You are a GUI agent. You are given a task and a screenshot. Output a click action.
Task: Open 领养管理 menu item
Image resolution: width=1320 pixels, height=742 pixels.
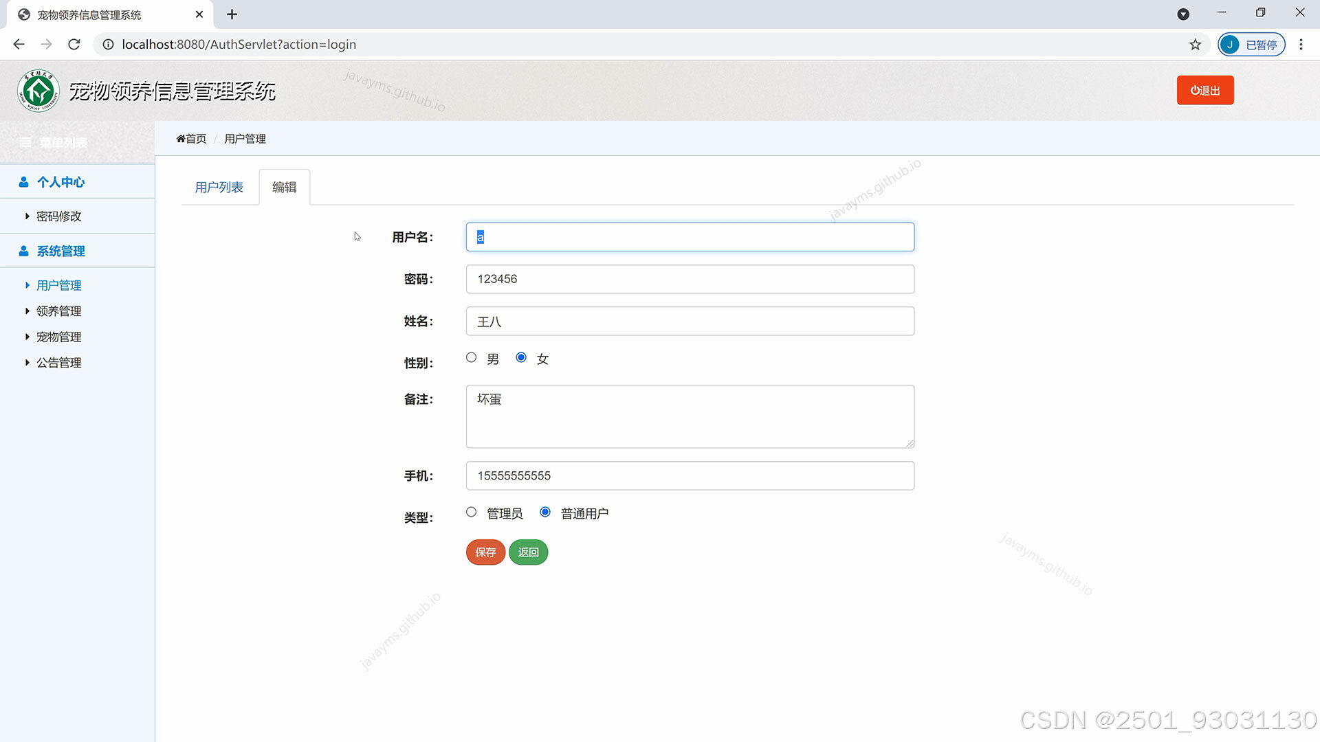click(59, 311)
